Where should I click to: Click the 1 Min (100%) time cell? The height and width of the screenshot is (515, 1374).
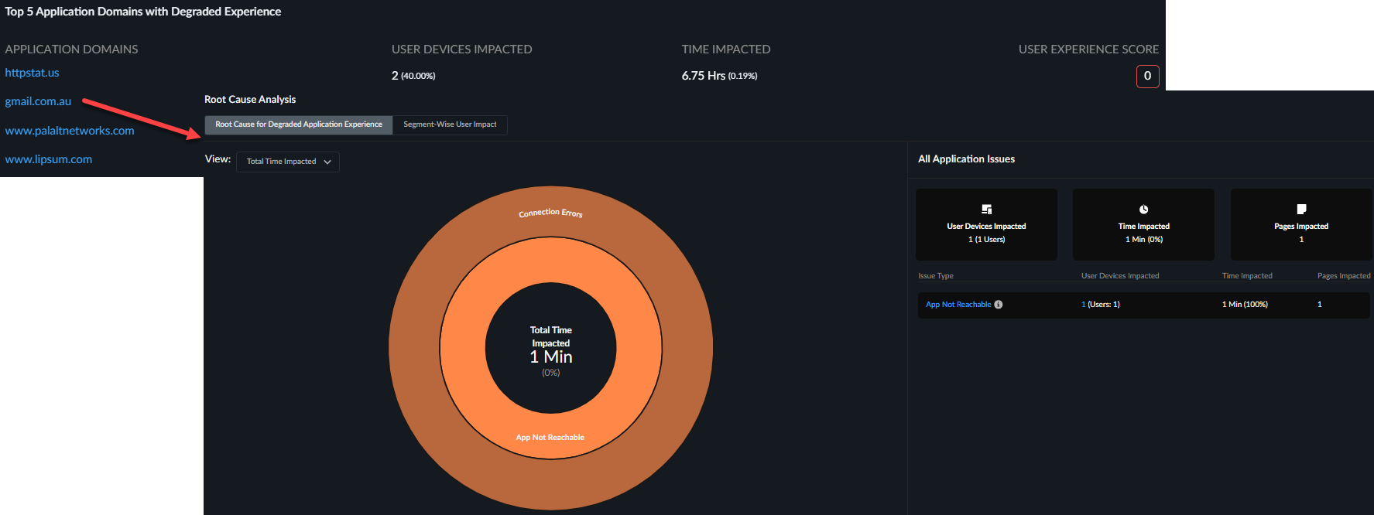pos(1244,305)
